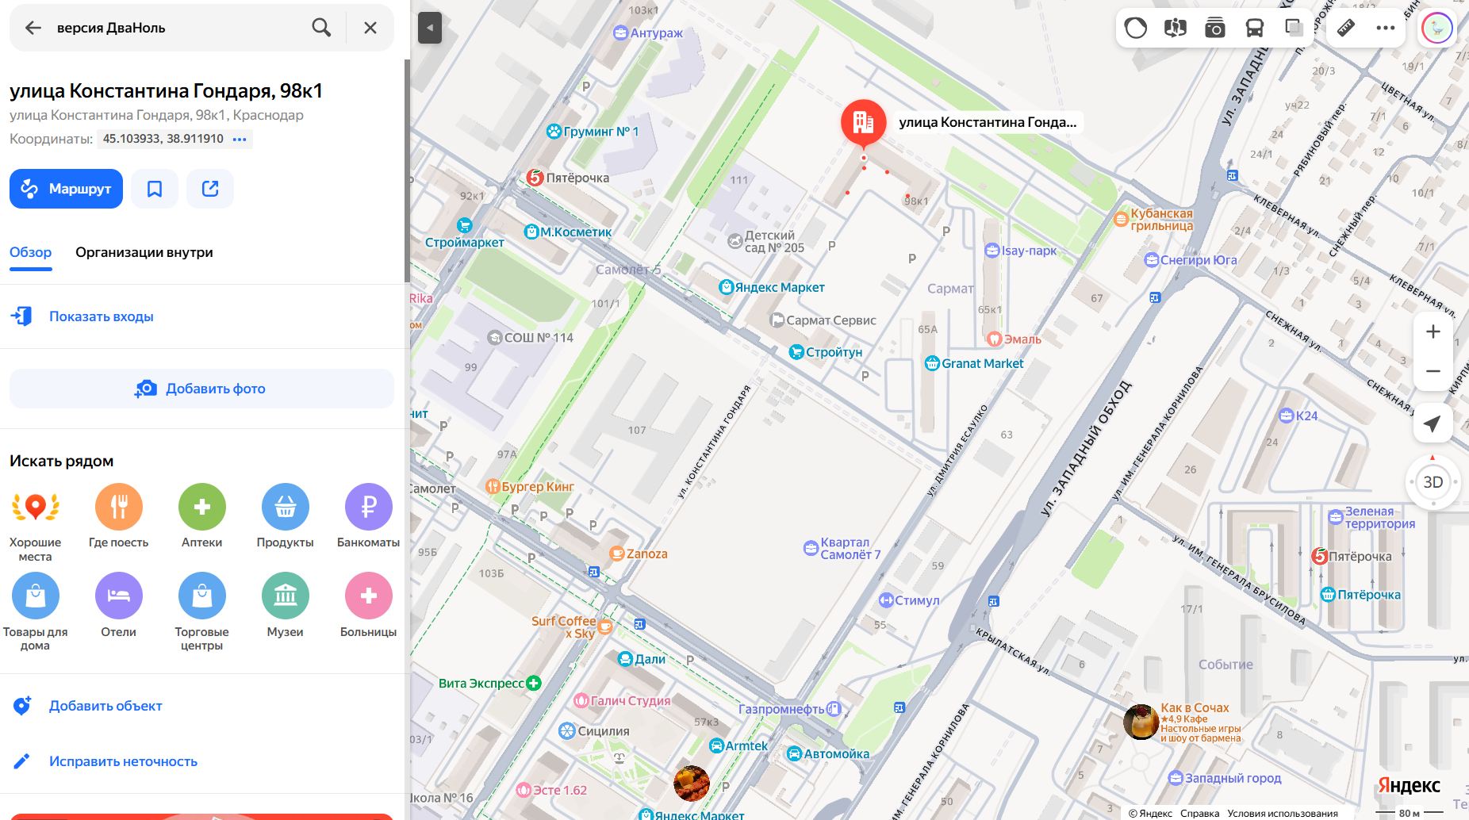
Task: Switch to the Обзор tab
Action: pyautogui.click(x=30, y=252)
